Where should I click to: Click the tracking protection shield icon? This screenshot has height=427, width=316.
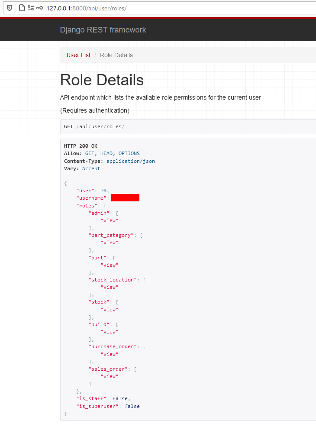pos(9,8)
